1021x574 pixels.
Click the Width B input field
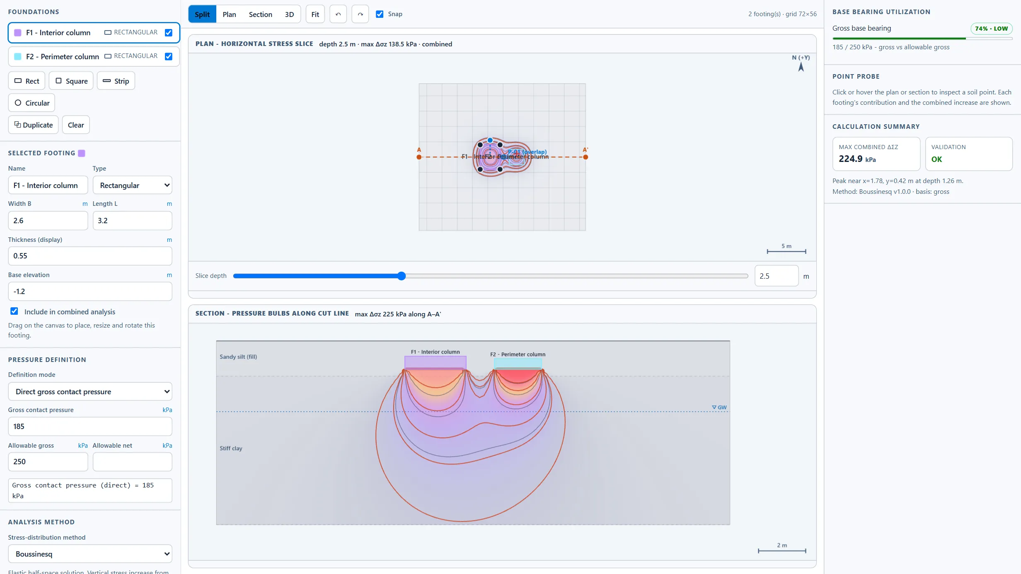[48, 220]
